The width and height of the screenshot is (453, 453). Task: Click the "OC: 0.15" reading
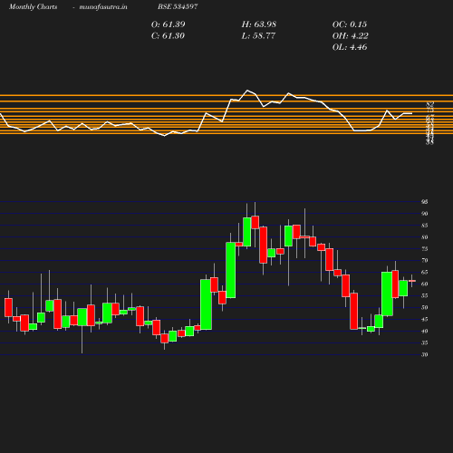(350, 24)
